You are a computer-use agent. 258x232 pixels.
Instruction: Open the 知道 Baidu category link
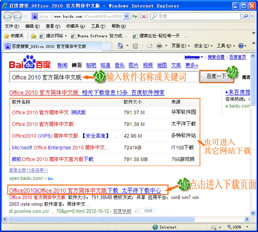[105, 66]
